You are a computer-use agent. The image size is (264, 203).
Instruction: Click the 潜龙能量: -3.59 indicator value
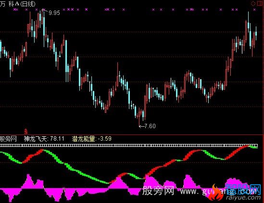tap(91, 139)
